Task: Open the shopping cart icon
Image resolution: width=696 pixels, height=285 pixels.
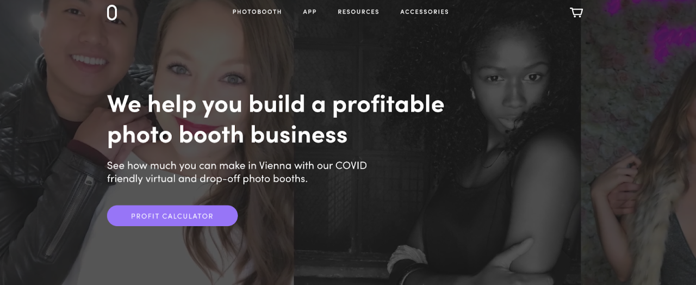Action: [576, 13]
